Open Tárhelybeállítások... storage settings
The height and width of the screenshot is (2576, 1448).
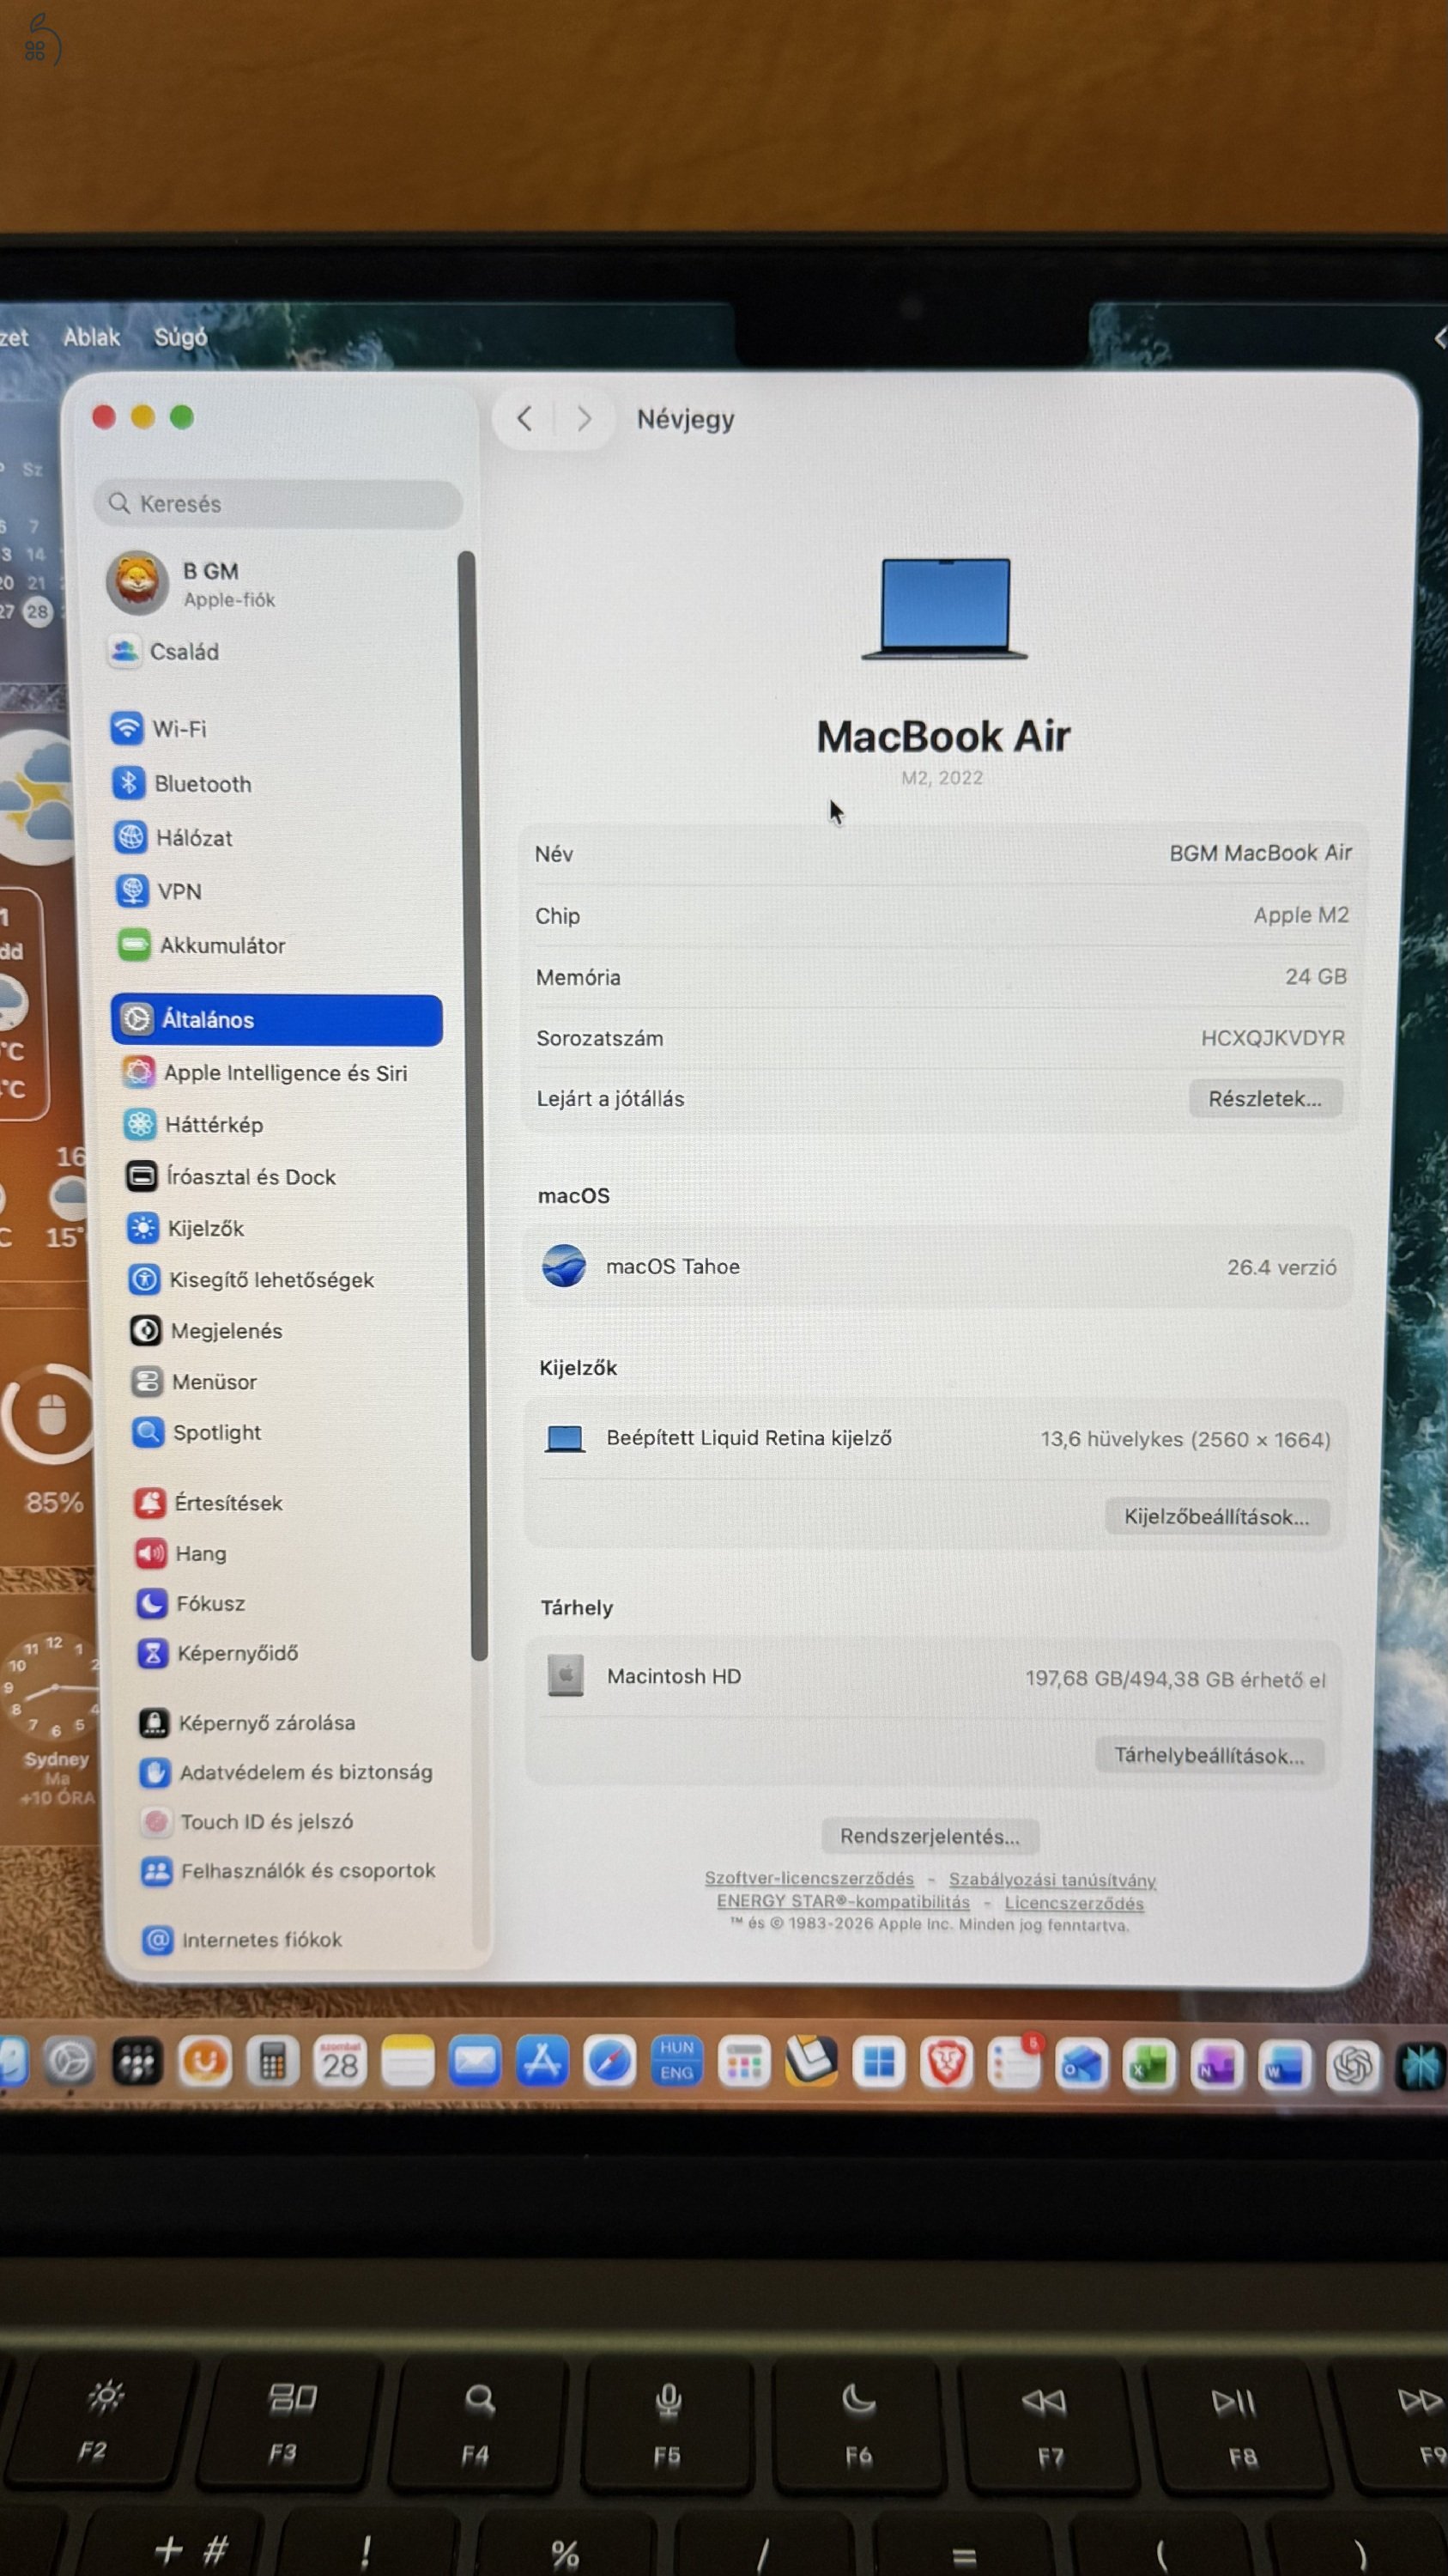coord(1209,1756)
